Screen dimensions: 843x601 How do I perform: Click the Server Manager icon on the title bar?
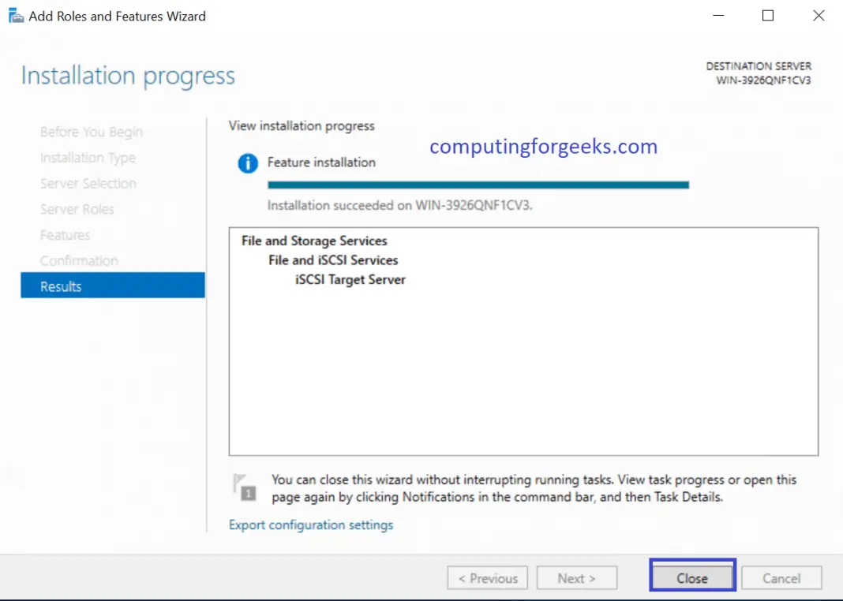point(14,15)
